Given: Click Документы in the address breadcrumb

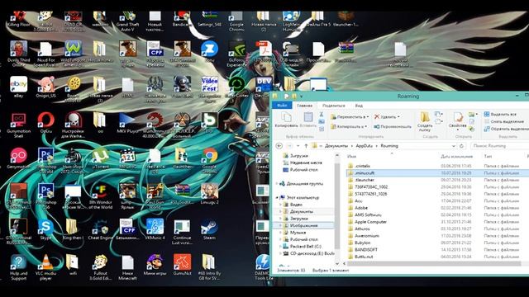Looking at the screenshot, I should pos(336,146).
